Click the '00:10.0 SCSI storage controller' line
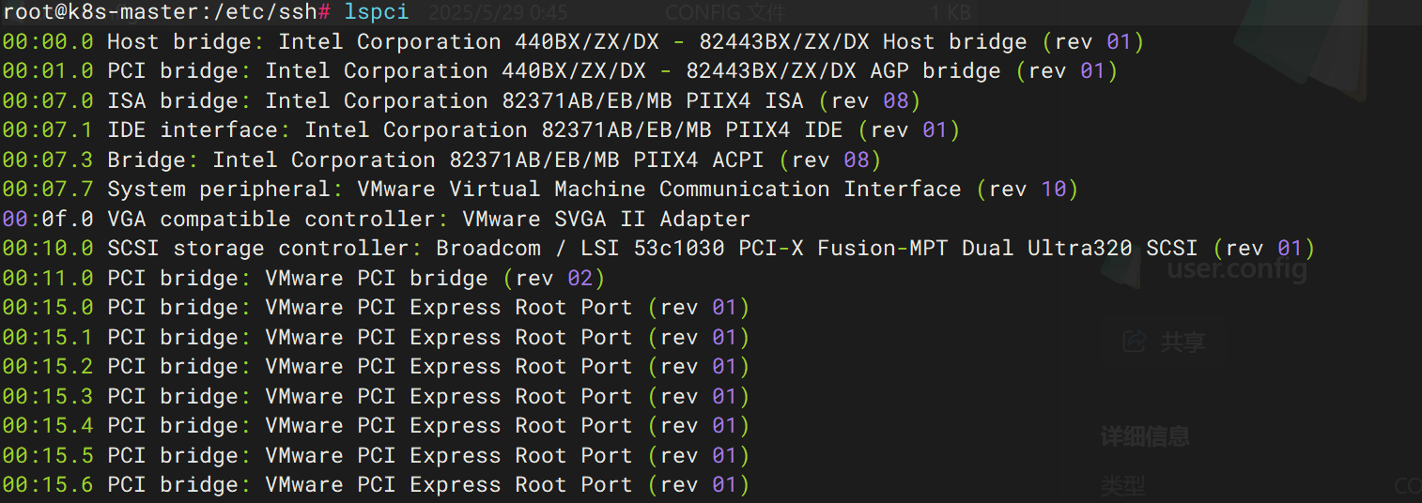Image resolution: width=1422 pixels, height=503 pixels. pos(658,249)
